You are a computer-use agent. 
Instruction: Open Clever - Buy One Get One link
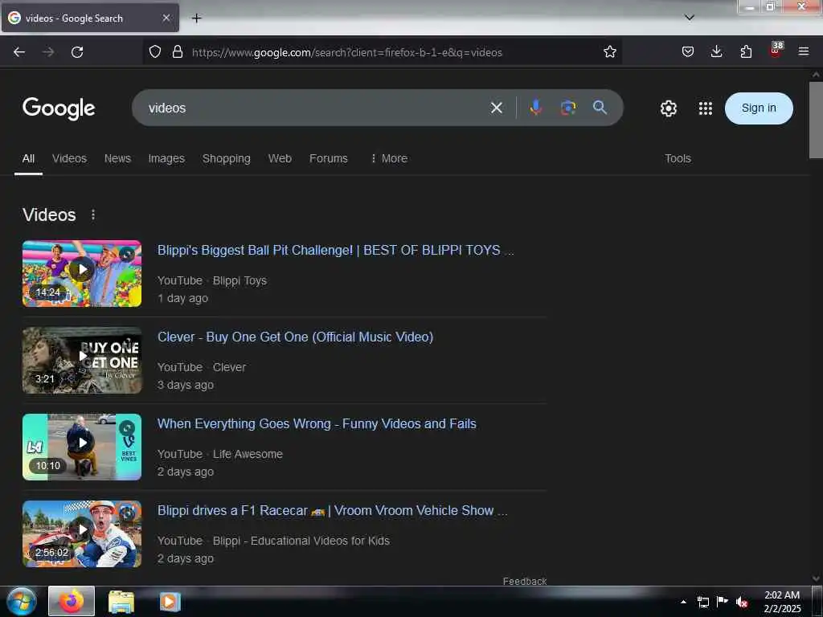tap(296, 337)
